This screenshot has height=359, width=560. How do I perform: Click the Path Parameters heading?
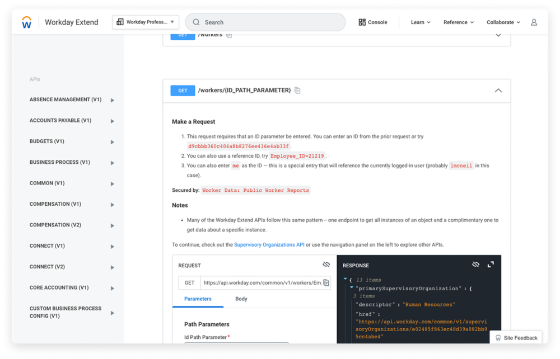pyautogui.click(x=207, y=324)
